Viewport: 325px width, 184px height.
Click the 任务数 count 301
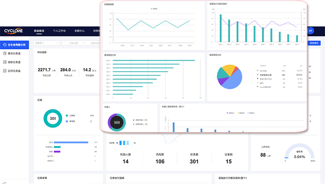click(194, 161)
